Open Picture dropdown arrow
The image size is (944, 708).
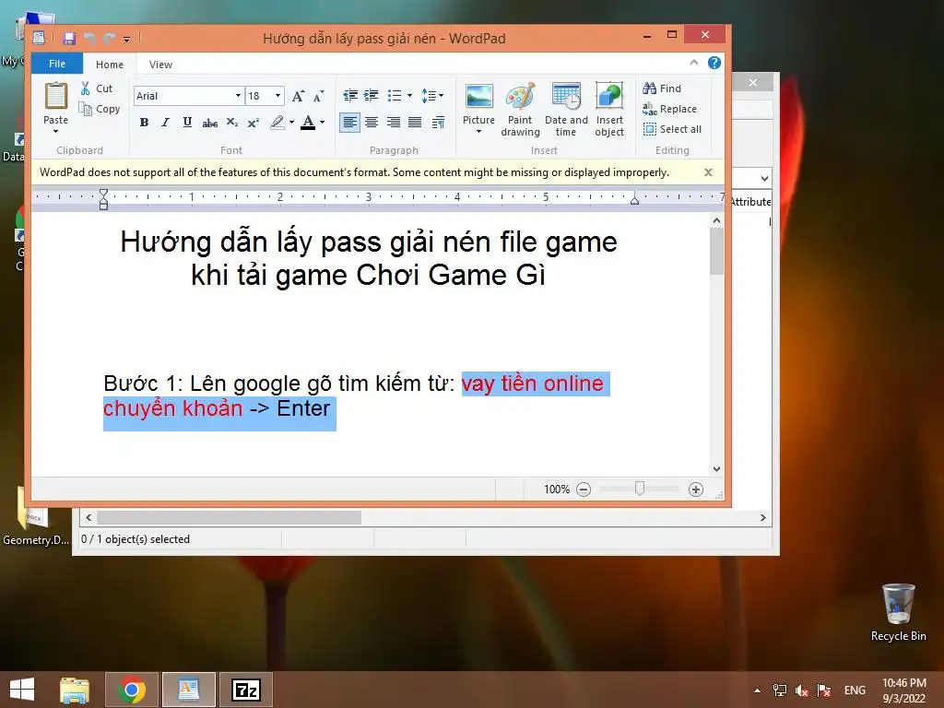[478, 131]
